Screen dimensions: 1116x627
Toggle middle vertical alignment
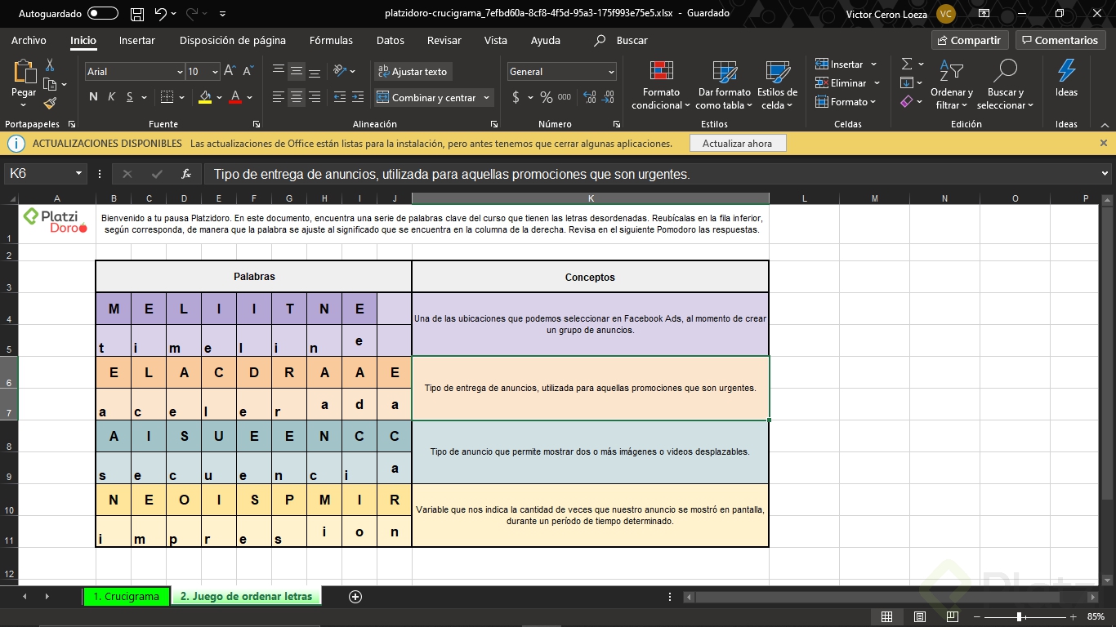297,71
